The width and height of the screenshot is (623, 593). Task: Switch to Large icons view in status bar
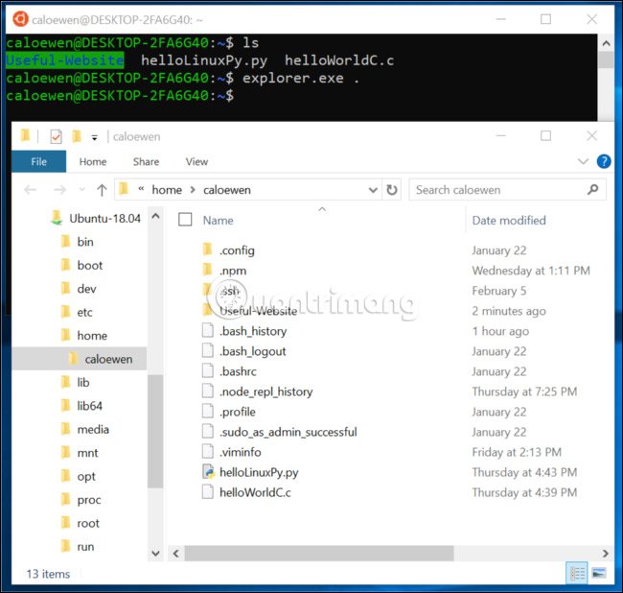[599, 573]
